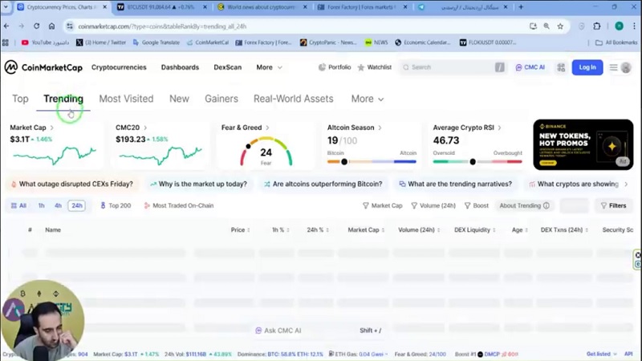Click the About Trending info icon
The width and height of the screenshot is (642, 361).
pos(547,205)
